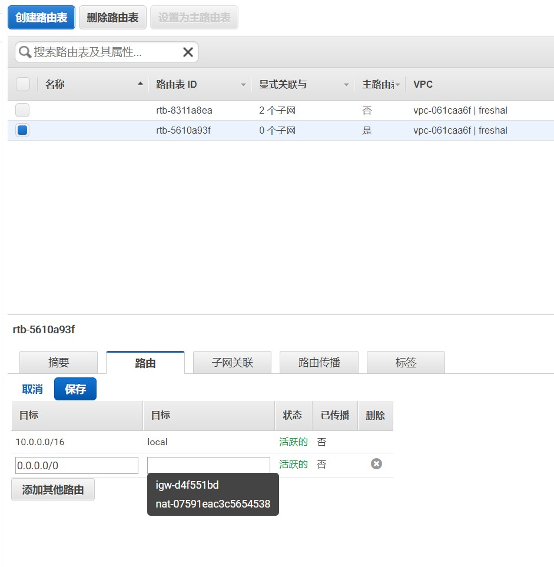The height and width of the screenshot is (567, 554).
Task: Delete the 0.0.0.0/0 route row
Action: pyautogui.click(x=376, y=464)
